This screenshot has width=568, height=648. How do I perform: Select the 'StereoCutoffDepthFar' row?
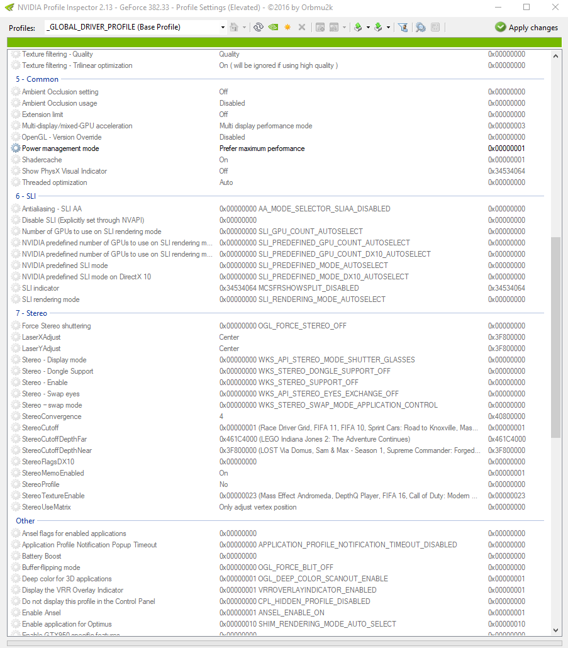279,439
